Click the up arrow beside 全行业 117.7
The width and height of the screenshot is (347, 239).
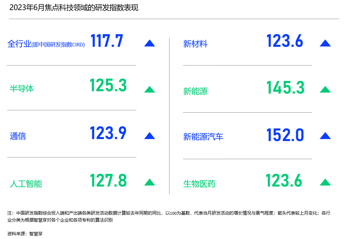[149, 42]
